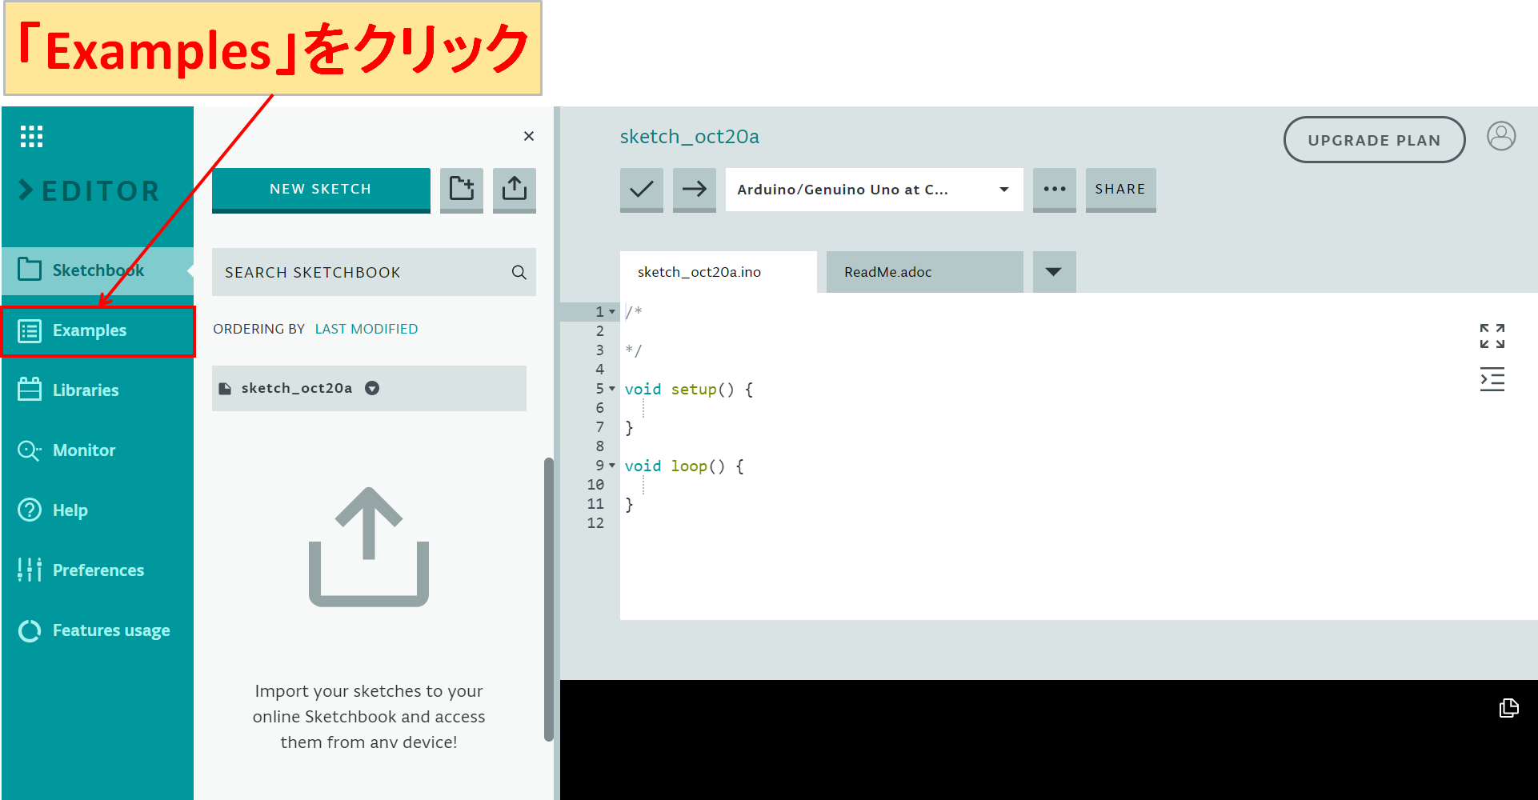Open the board selector dropdown
The height and width of the screenshot is (800, 1538).
pyautogui.click(x=873, y=190)
